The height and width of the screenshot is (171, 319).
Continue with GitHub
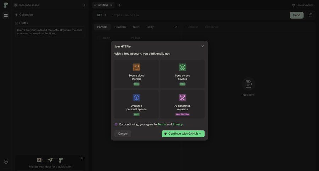click(183, 134)
